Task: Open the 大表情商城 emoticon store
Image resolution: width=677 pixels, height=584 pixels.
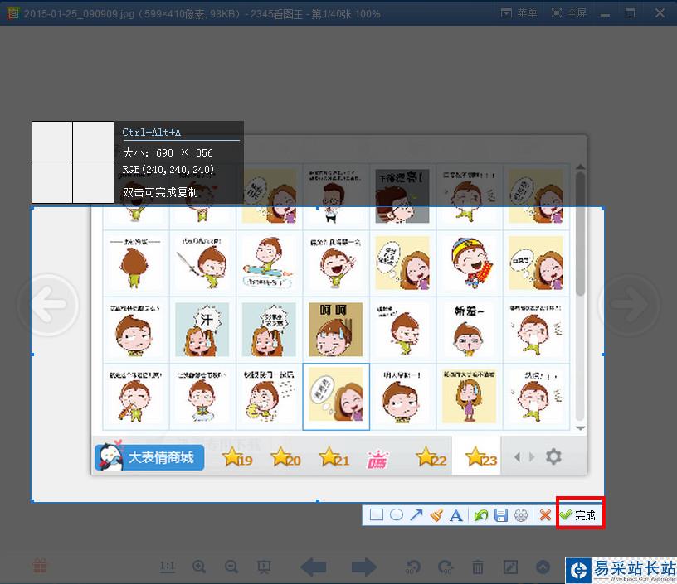Action: pyautogui.click(x=149, y=457)
